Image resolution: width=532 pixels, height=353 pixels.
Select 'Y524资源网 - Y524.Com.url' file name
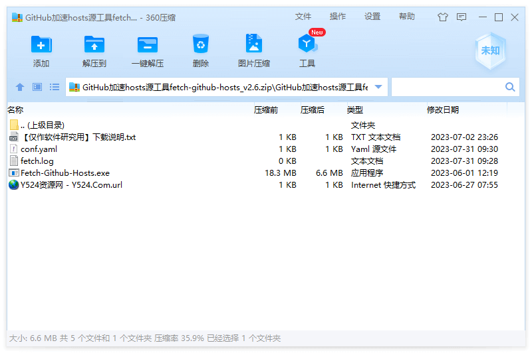(x=71, y=184)
